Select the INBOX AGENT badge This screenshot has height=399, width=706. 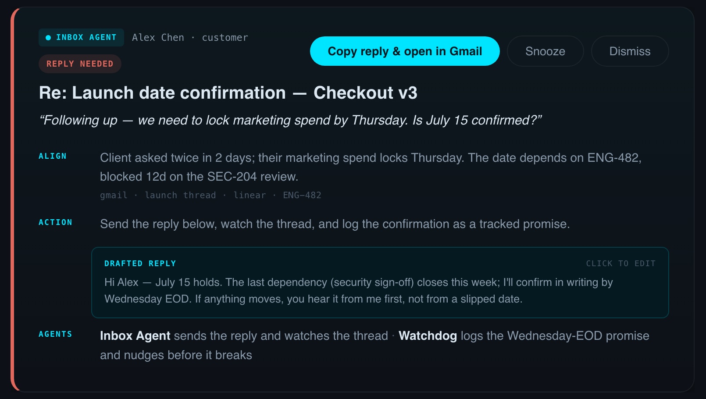tap(81, 38)
